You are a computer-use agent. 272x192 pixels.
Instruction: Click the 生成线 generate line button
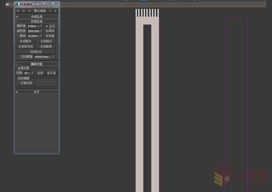coord(50,31)
